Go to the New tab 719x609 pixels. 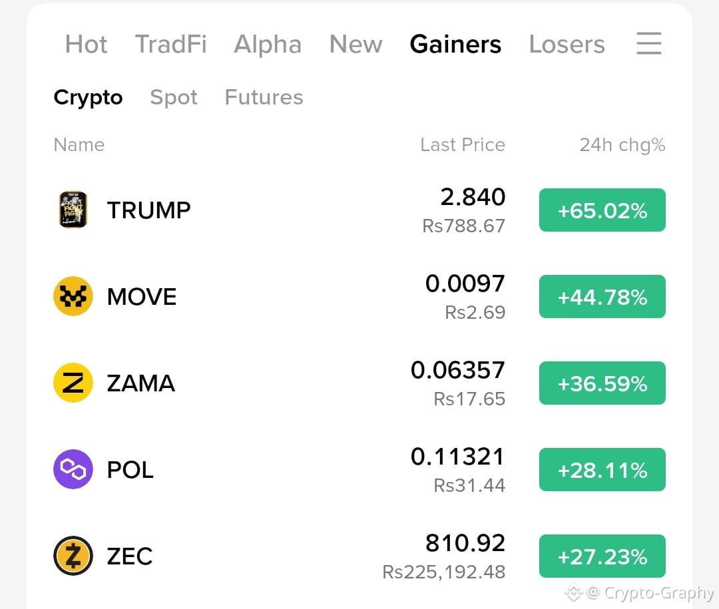[x=356, y=45]
